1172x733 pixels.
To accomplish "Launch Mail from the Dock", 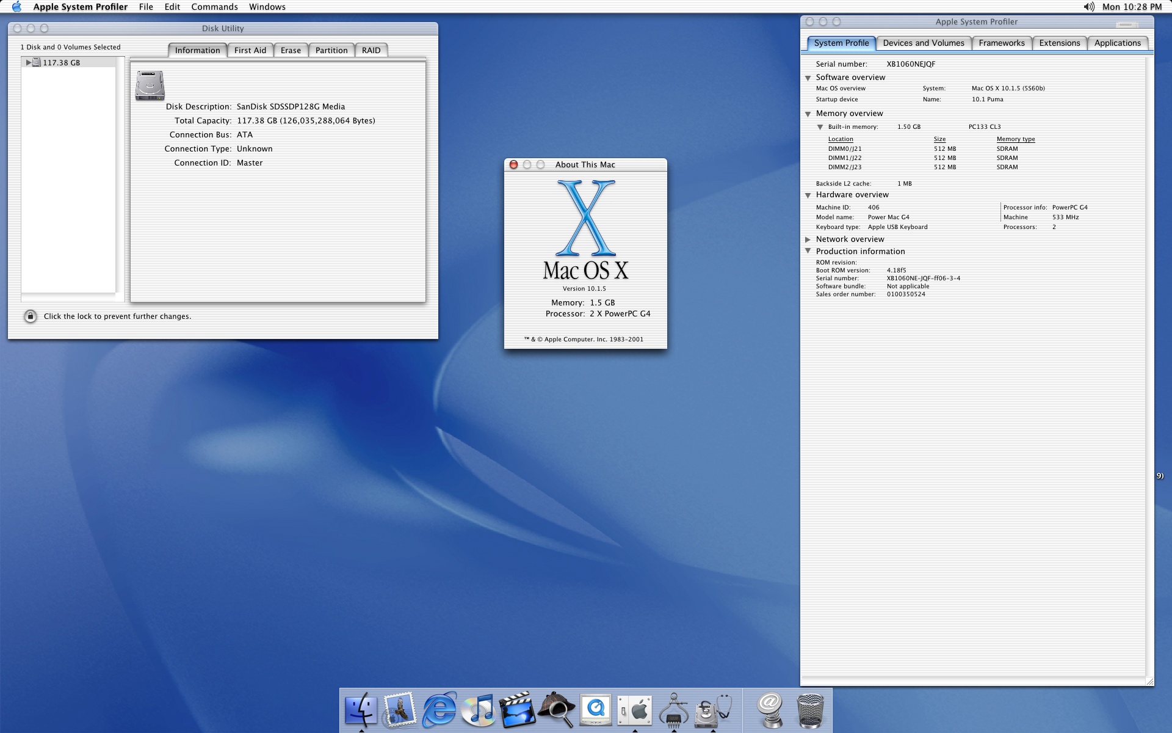I will (400, 710).
